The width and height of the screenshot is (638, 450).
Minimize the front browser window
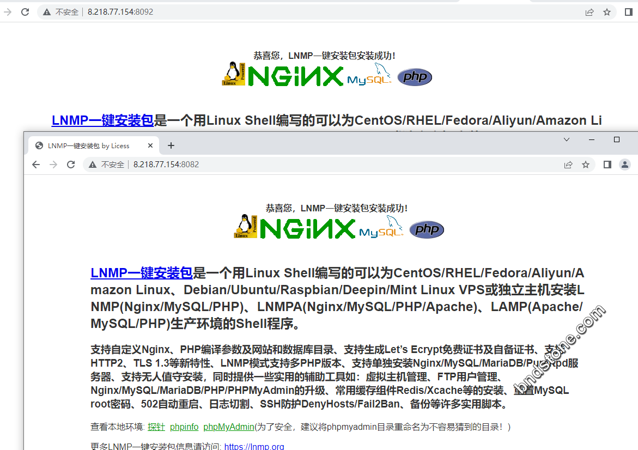click(592, 139)
